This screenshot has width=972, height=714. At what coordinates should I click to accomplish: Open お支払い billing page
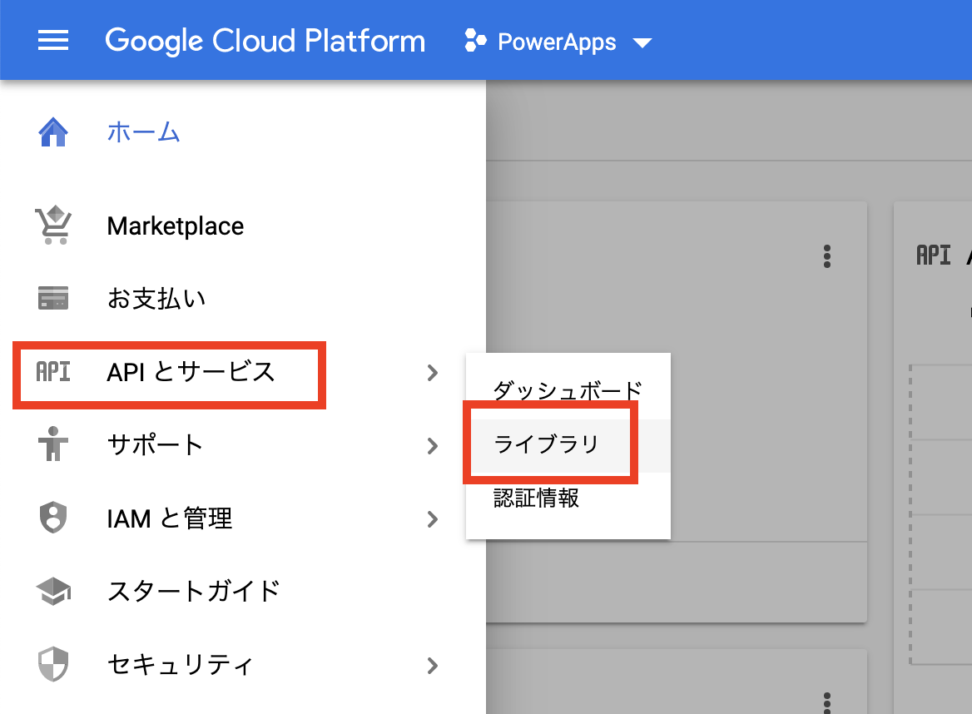(x=156, y=298)
